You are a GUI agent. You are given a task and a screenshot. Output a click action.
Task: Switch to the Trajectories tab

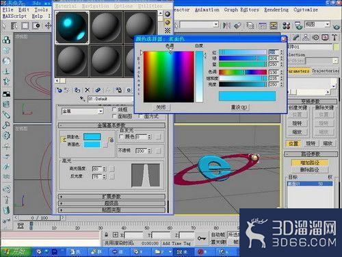tap(326, 71)
